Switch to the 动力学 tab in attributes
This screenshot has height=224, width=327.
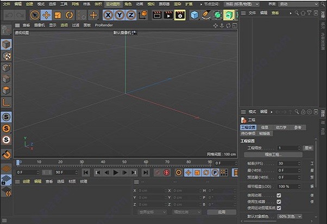point(281,127)
